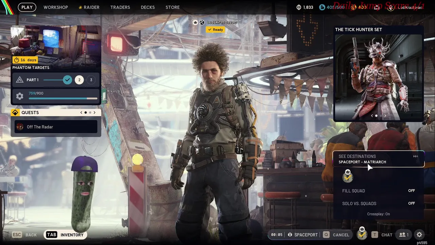Viewport: 435px width, 245px height.
Task: Click the coin currency icon beside 1,833
Action: coord(299,7)
